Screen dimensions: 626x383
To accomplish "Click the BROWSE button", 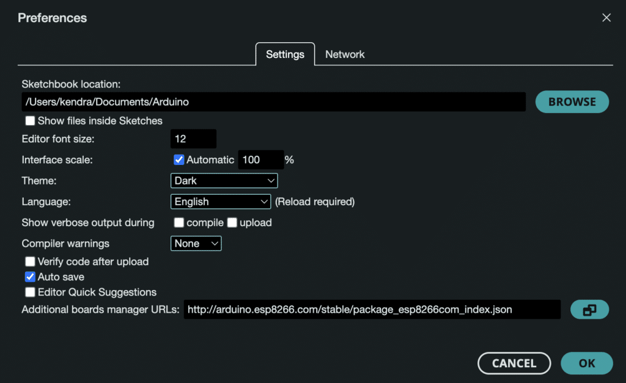I will (572, 101).
